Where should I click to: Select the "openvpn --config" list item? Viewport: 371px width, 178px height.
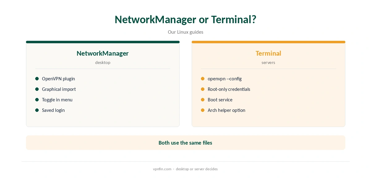coord(225,78)
